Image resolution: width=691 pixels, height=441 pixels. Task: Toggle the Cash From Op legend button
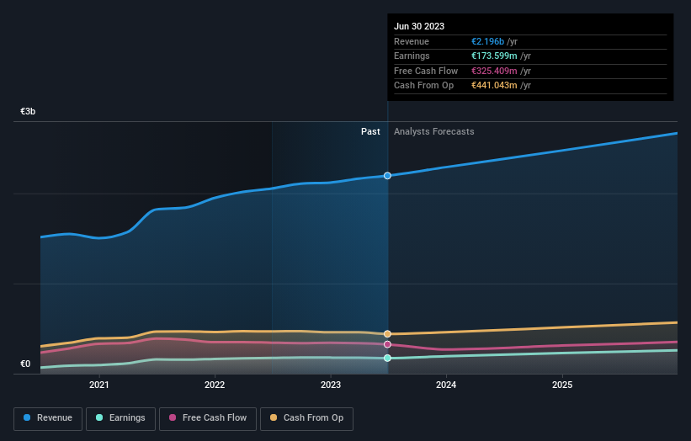click(306, 418)
